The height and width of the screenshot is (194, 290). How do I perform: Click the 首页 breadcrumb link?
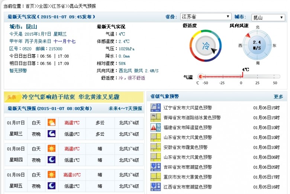pyautogui.click(x=30, y=6)
